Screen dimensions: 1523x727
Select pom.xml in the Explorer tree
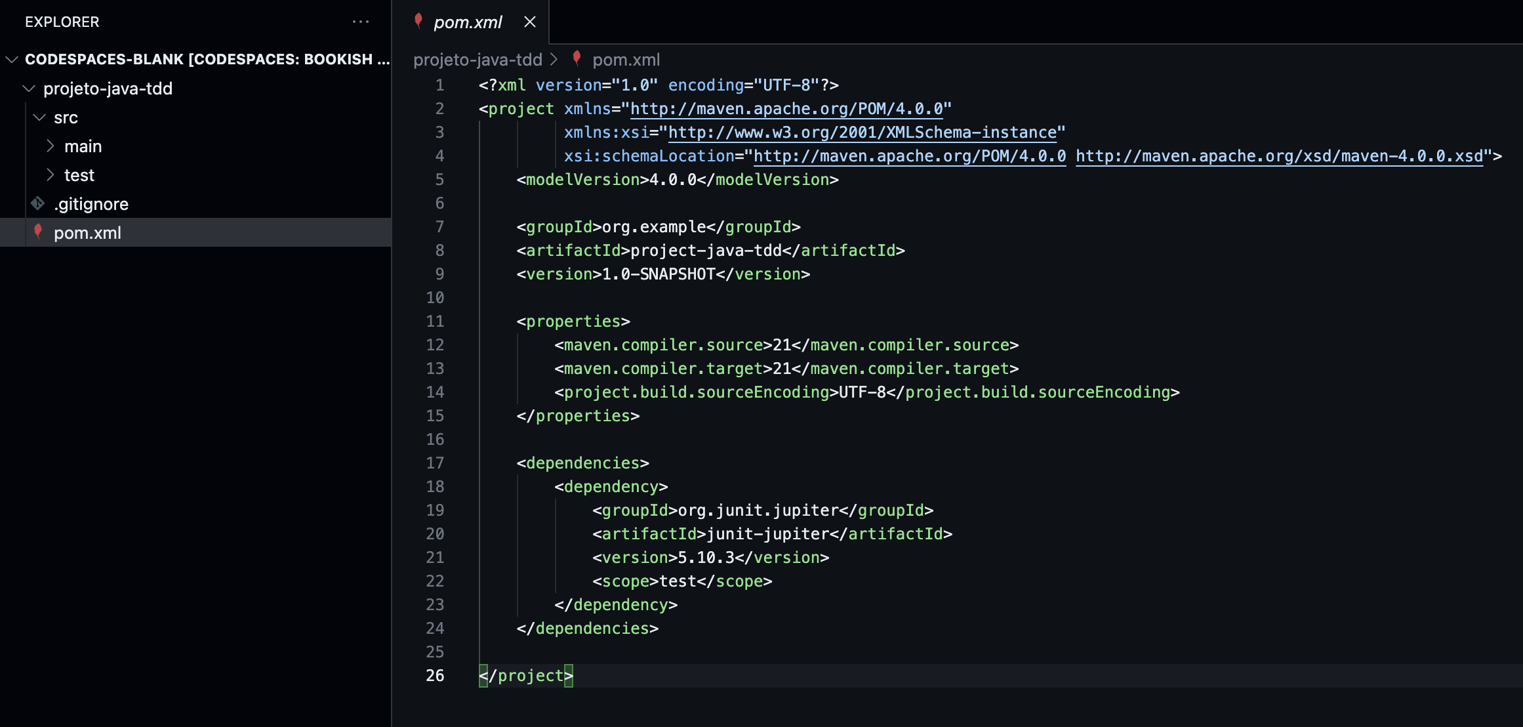coord(195,233)
